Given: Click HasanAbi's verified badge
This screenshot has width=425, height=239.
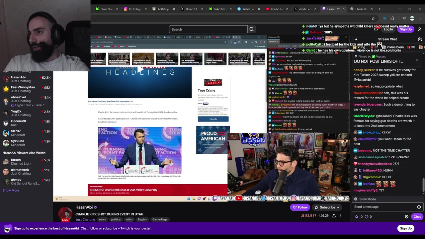Looking at the screenshot, I should tap(95, 207).
